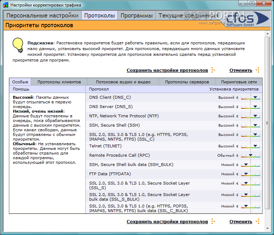274x235 pixels.
Task: Select the Протоколы tab
Action: 100,15
